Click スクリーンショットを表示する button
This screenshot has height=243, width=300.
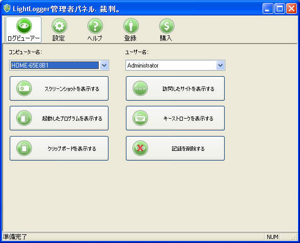coord(59,89)
